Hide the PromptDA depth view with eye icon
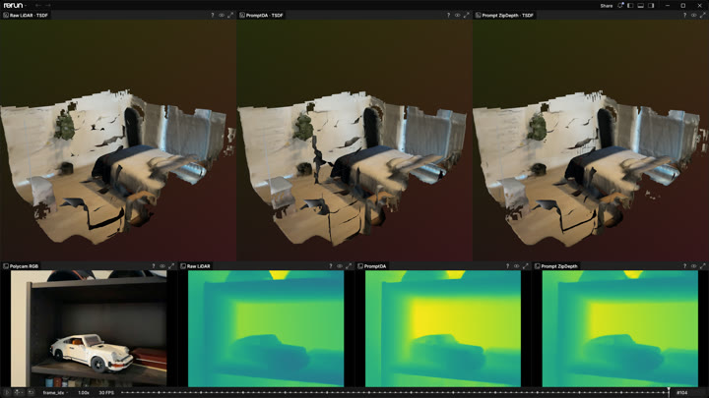709x398 pixels. [x=516, y=266]
